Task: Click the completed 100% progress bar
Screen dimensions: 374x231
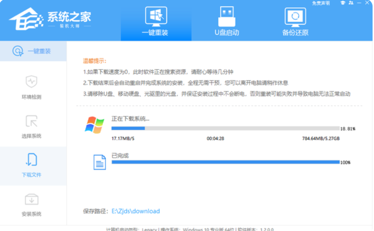Action: 225,162
